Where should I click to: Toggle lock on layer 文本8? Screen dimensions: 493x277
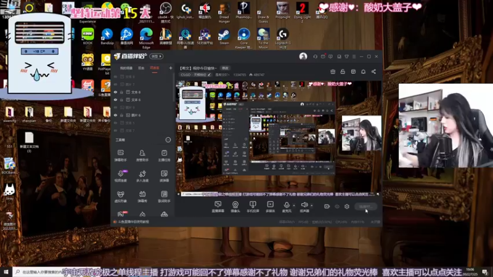pos(121,92)
